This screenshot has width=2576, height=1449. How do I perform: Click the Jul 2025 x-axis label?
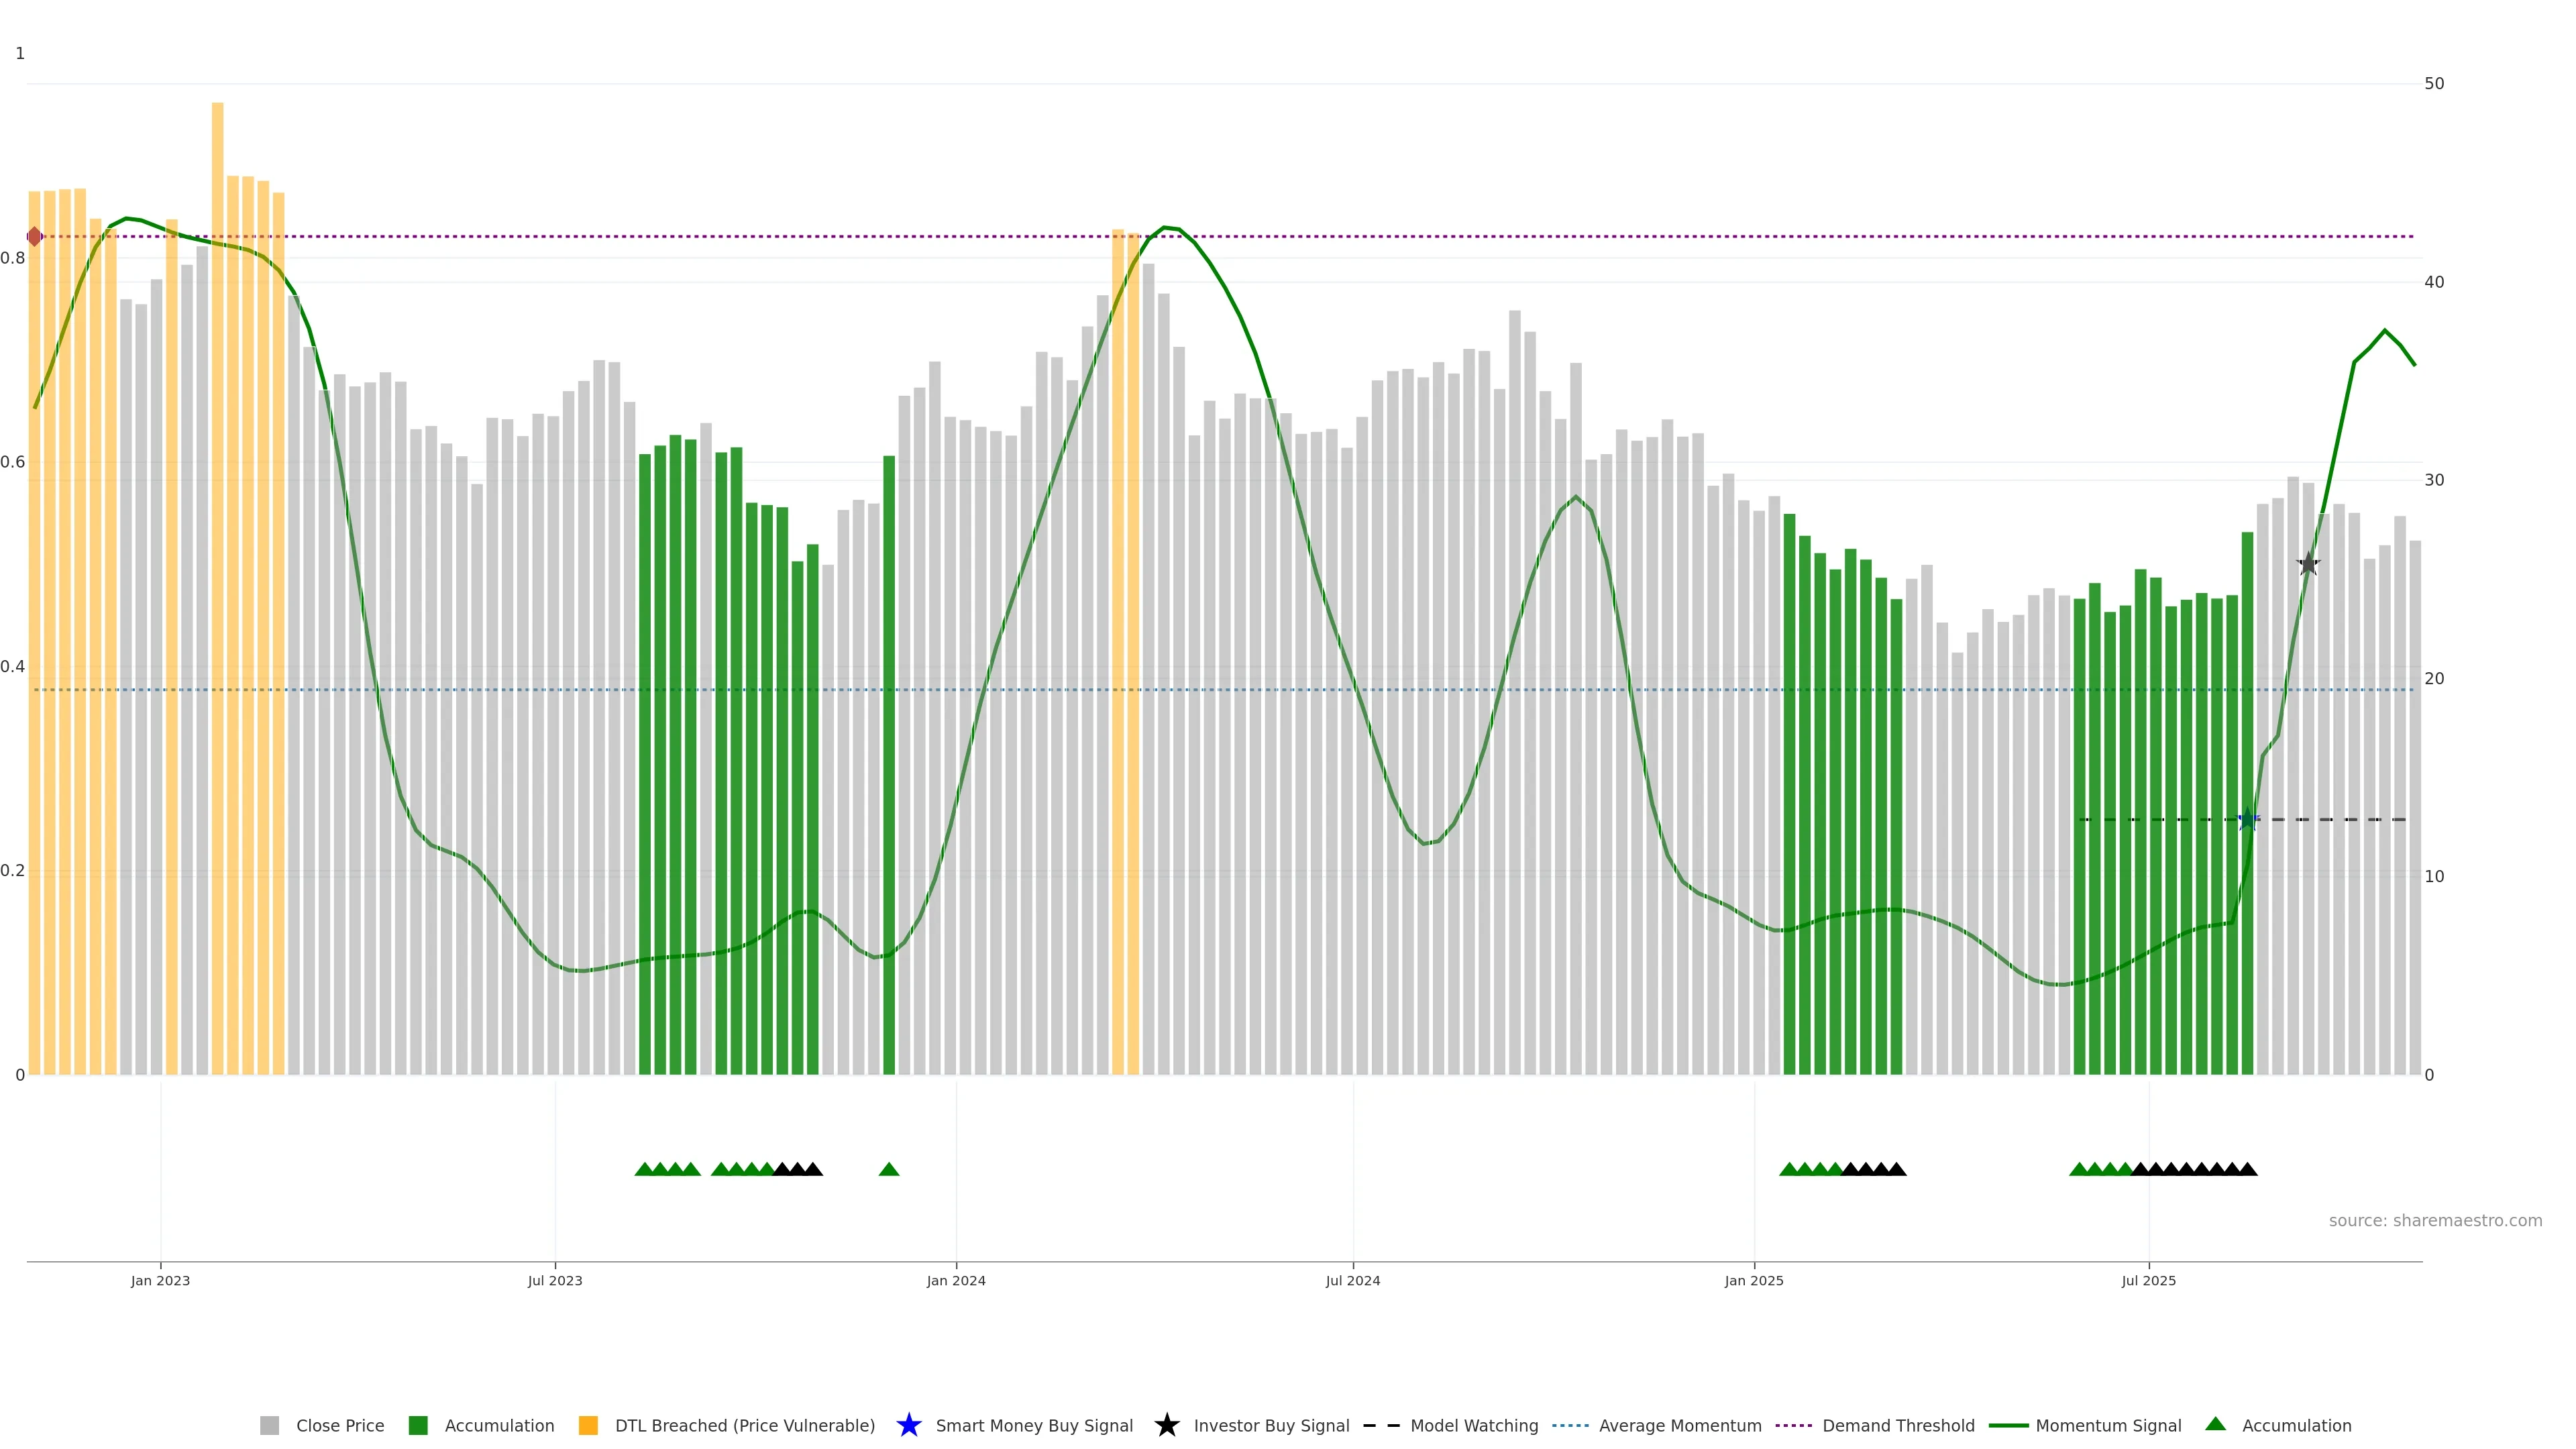point(2148,1280)
